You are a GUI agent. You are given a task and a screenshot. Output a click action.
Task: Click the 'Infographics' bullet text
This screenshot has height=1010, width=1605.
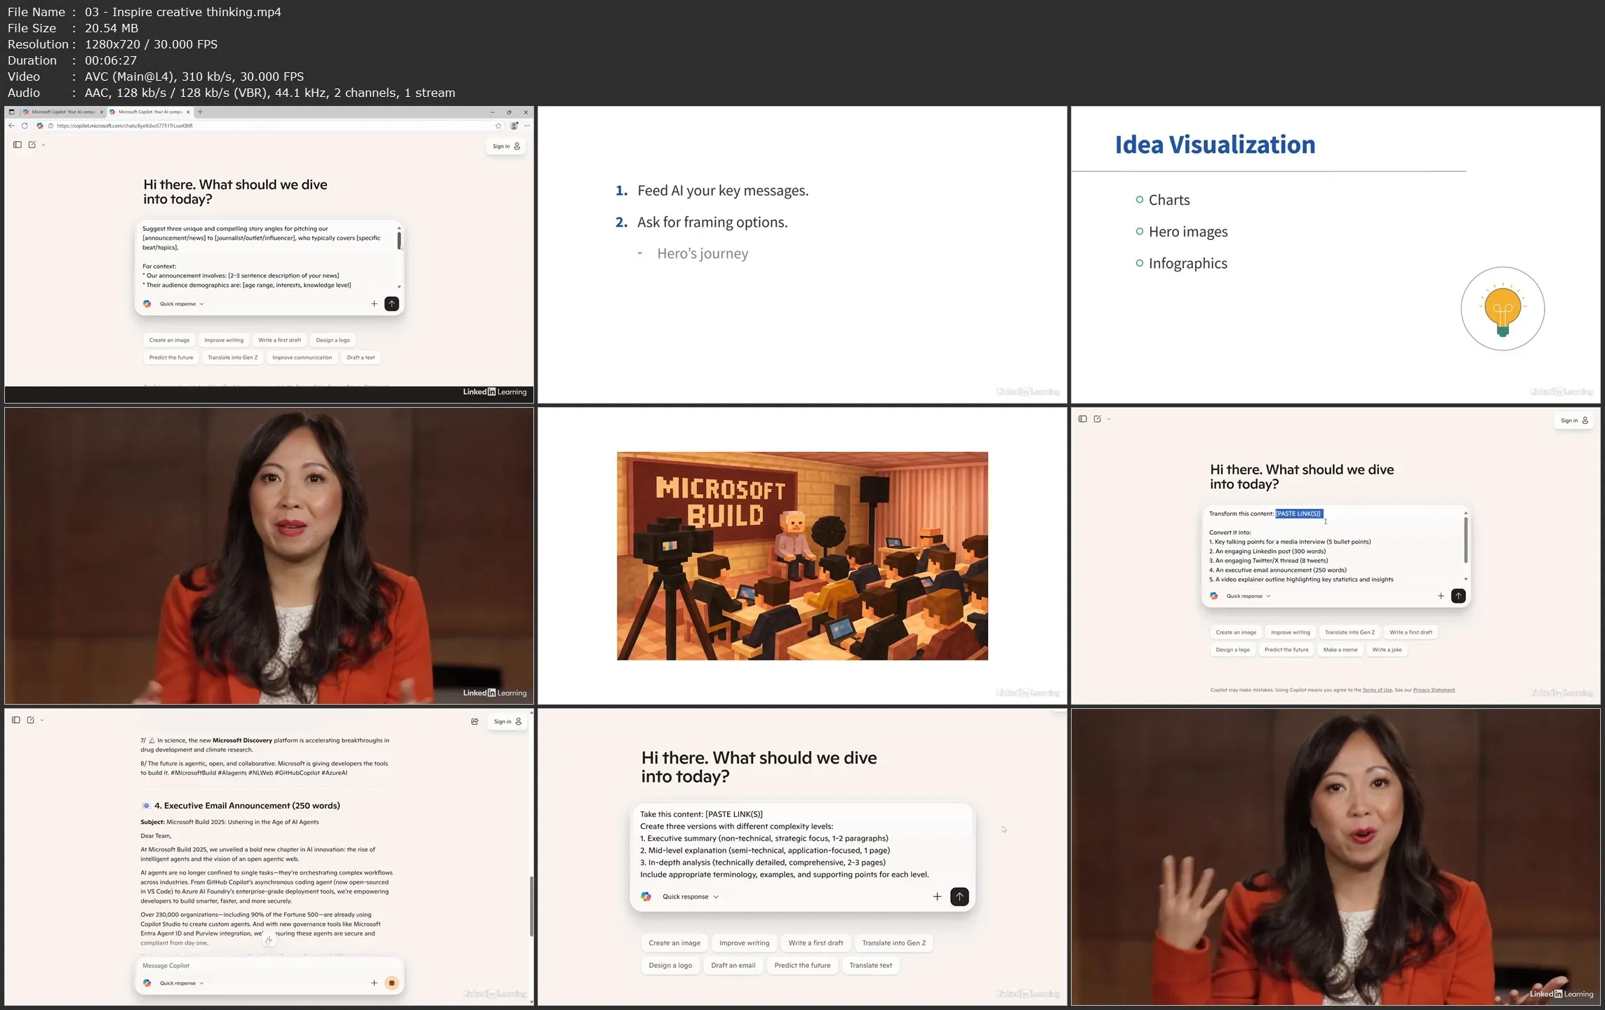[1188, 263]
